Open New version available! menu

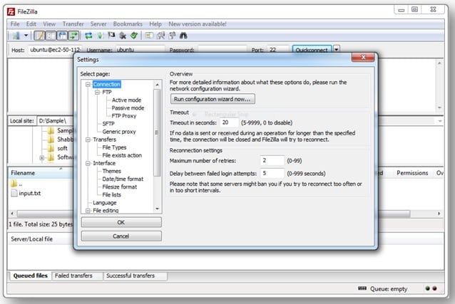coord(198,24)
